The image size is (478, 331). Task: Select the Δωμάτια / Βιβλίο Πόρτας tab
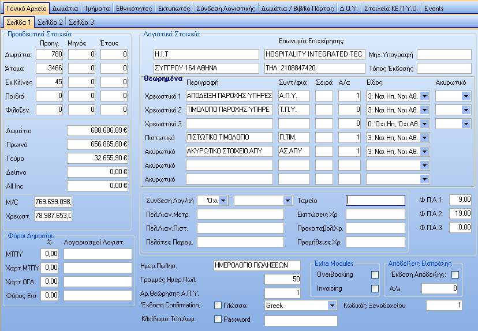point(297,9)
